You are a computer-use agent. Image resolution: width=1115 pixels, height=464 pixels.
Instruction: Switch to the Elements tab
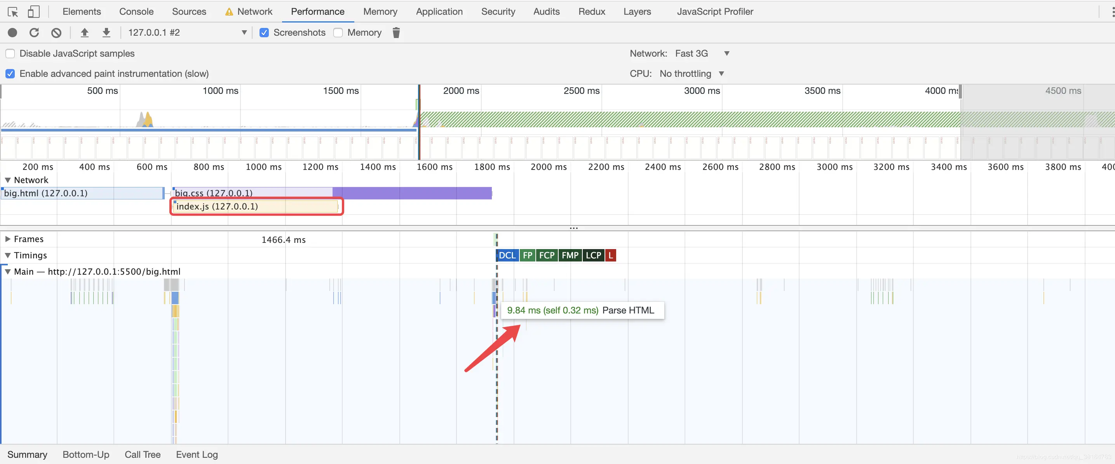click(82, 12)
